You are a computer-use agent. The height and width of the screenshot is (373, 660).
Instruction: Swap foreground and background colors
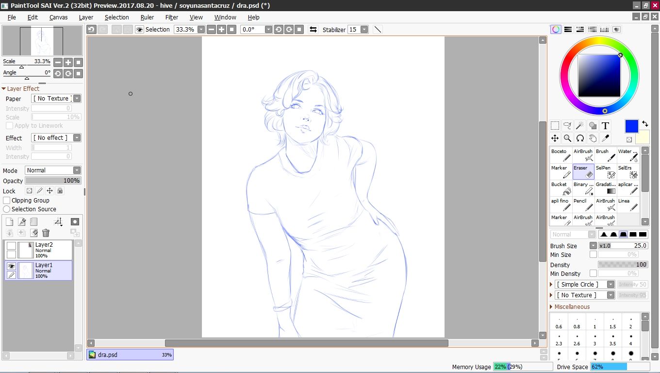[x=645, y=124]
